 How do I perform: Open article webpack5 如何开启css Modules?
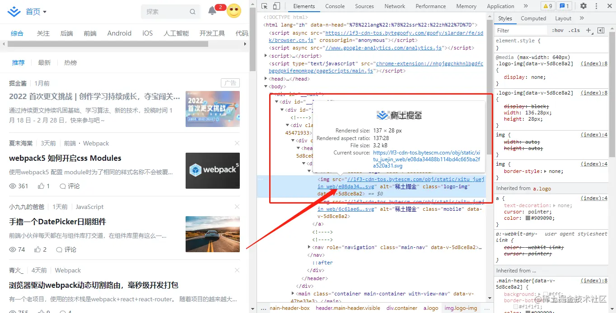pyautogui.click(x=65, y=158)
